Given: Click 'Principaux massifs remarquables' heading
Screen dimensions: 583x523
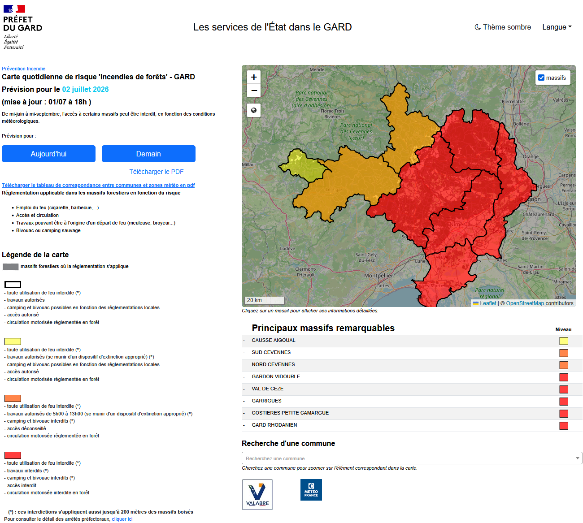Looking at the screenshot, I should click(323, 328).
